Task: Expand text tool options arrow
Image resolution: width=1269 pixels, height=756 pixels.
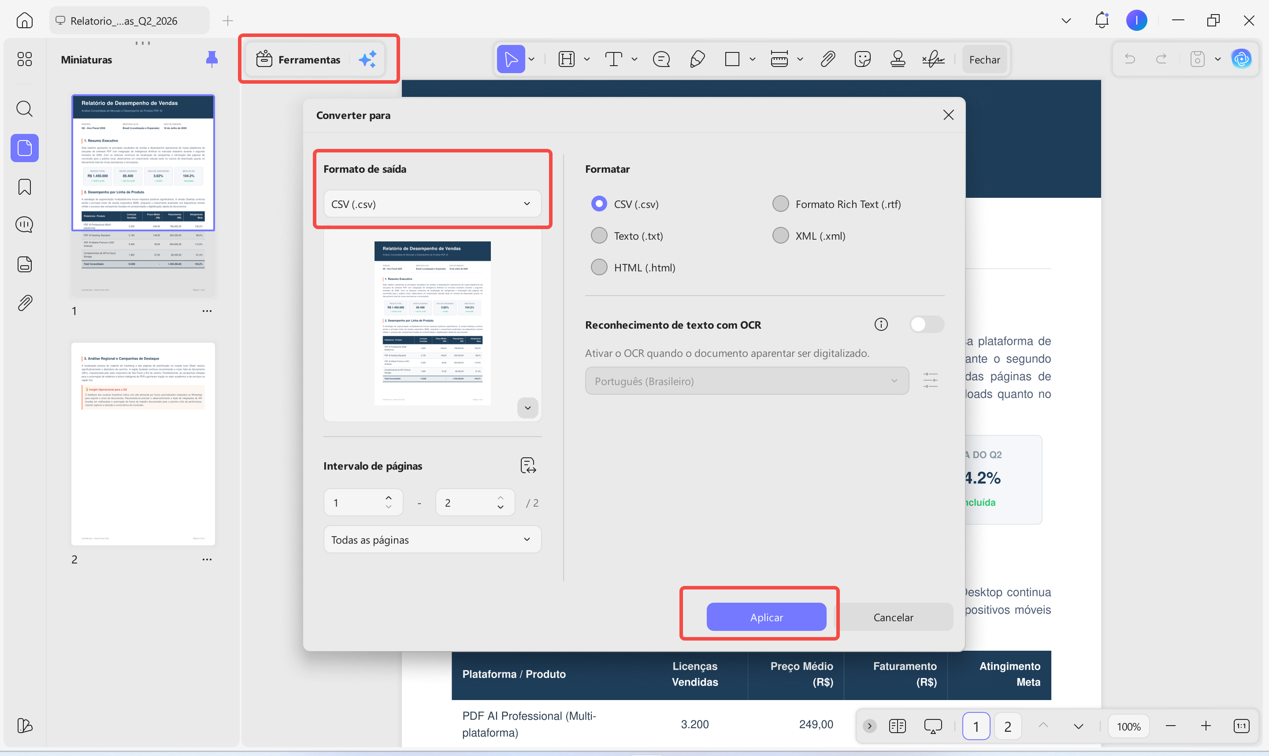Action: (x=634, y=59)
